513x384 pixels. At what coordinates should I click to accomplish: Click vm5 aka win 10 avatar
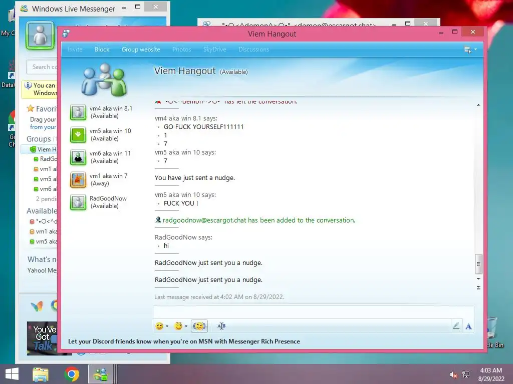[78, 135]
